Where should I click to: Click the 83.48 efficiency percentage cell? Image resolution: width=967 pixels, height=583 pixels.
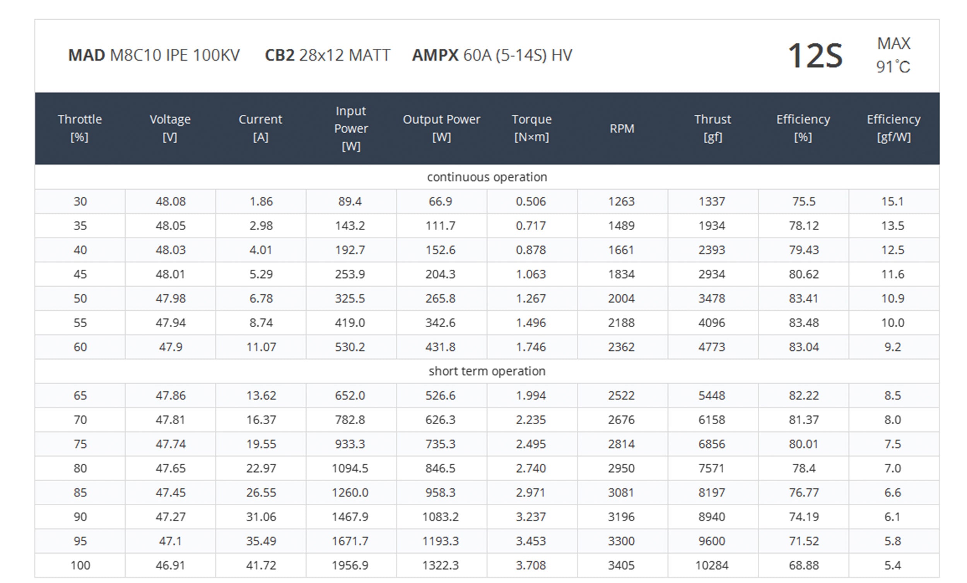[803, 323]
